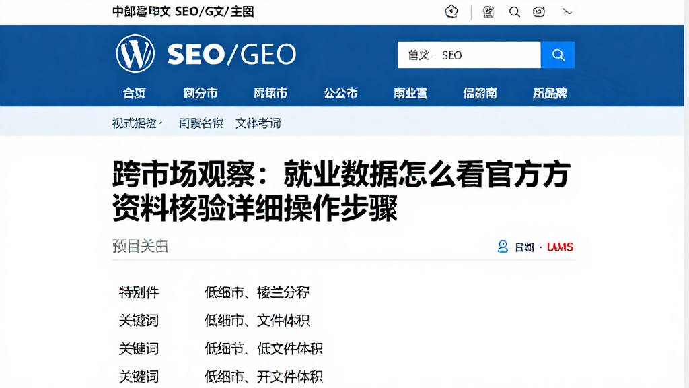Click the pentagon badge icon in top bar
The width and height of the screenshot is (689, 388).
pyautogui.click(x=451, y=11)
